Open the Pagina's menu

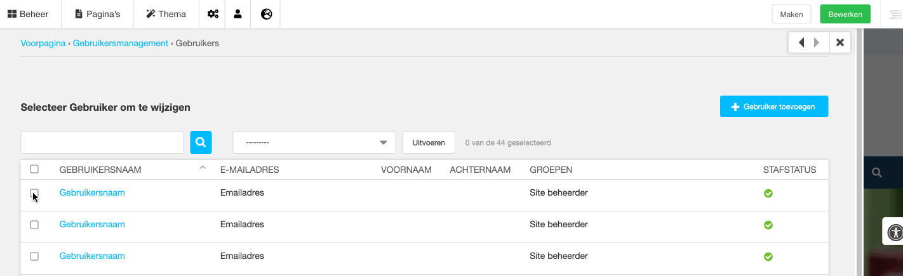(97, 14)
